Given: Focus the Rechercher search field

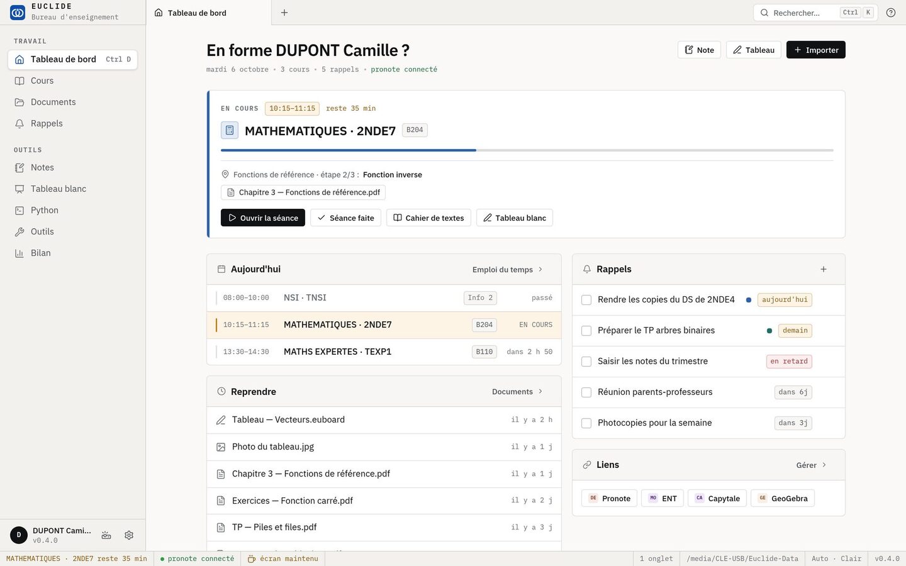Looking at the screenshot, I should point(815,13).
